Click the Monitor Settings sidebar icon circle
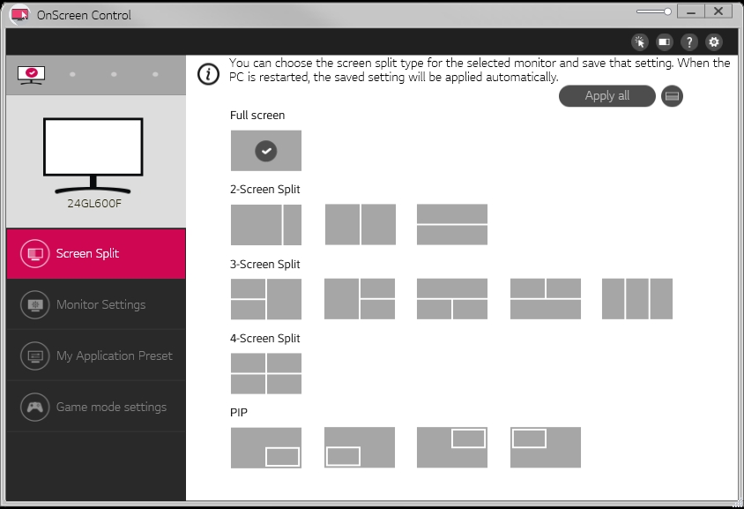The width and height of the screenshot is (744, 509). (x=34, y=304)
